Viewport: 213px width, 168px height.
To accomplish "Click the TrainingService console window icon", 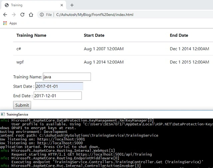I will pos(3,114).
